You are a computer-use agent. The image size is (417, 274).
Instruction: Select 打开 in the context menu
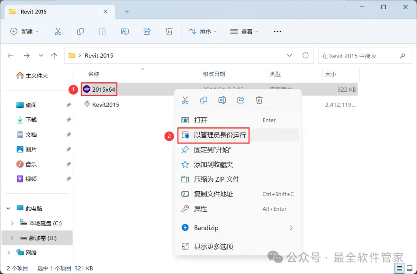pyautogui.click(x=237, y=120)
